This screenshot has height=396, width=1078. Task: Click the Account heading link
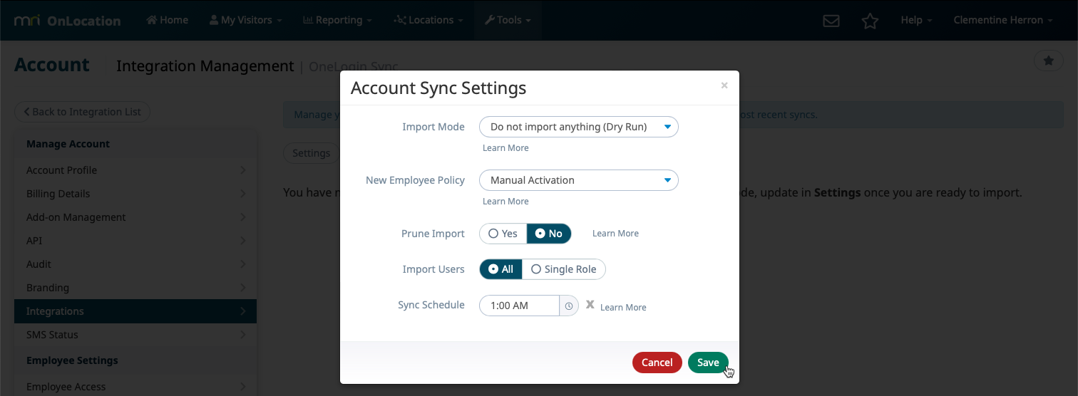52,65
